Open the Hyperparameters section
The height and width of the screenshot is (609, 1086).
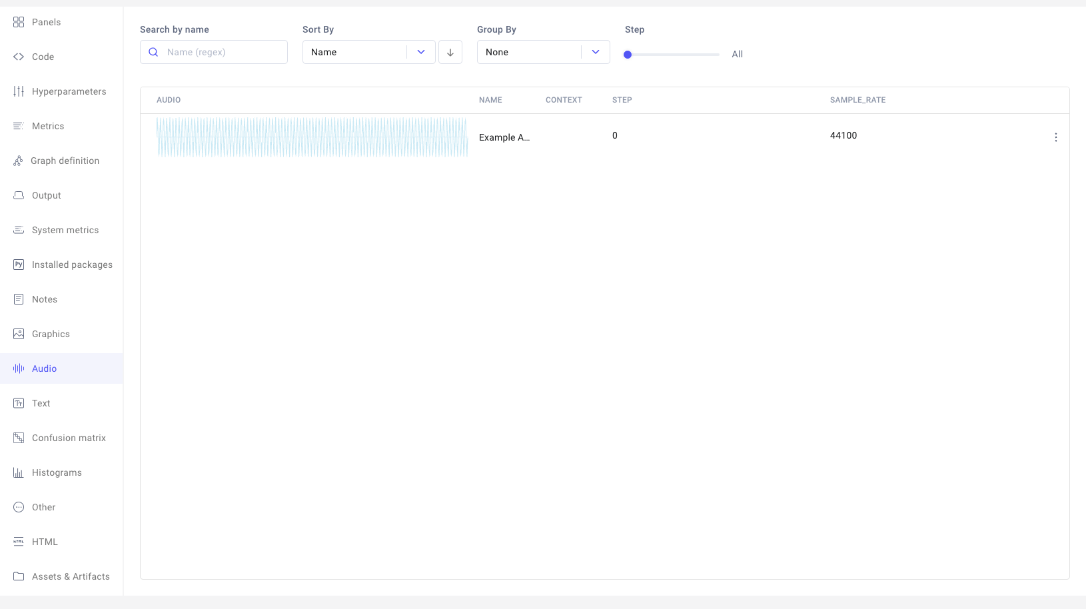[69, 91]
